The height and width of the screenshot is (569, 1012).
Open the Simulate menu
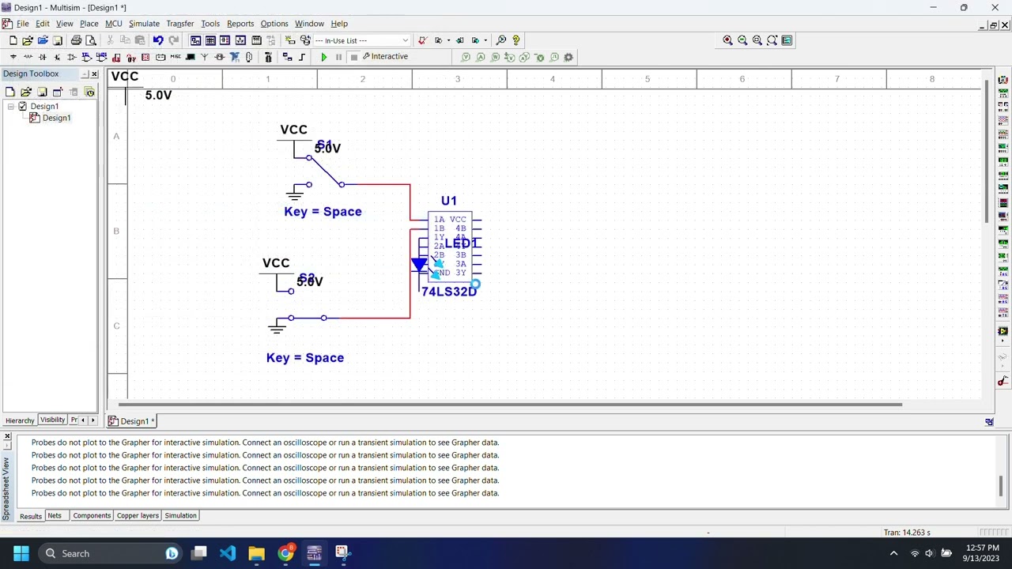pos(144,24)
